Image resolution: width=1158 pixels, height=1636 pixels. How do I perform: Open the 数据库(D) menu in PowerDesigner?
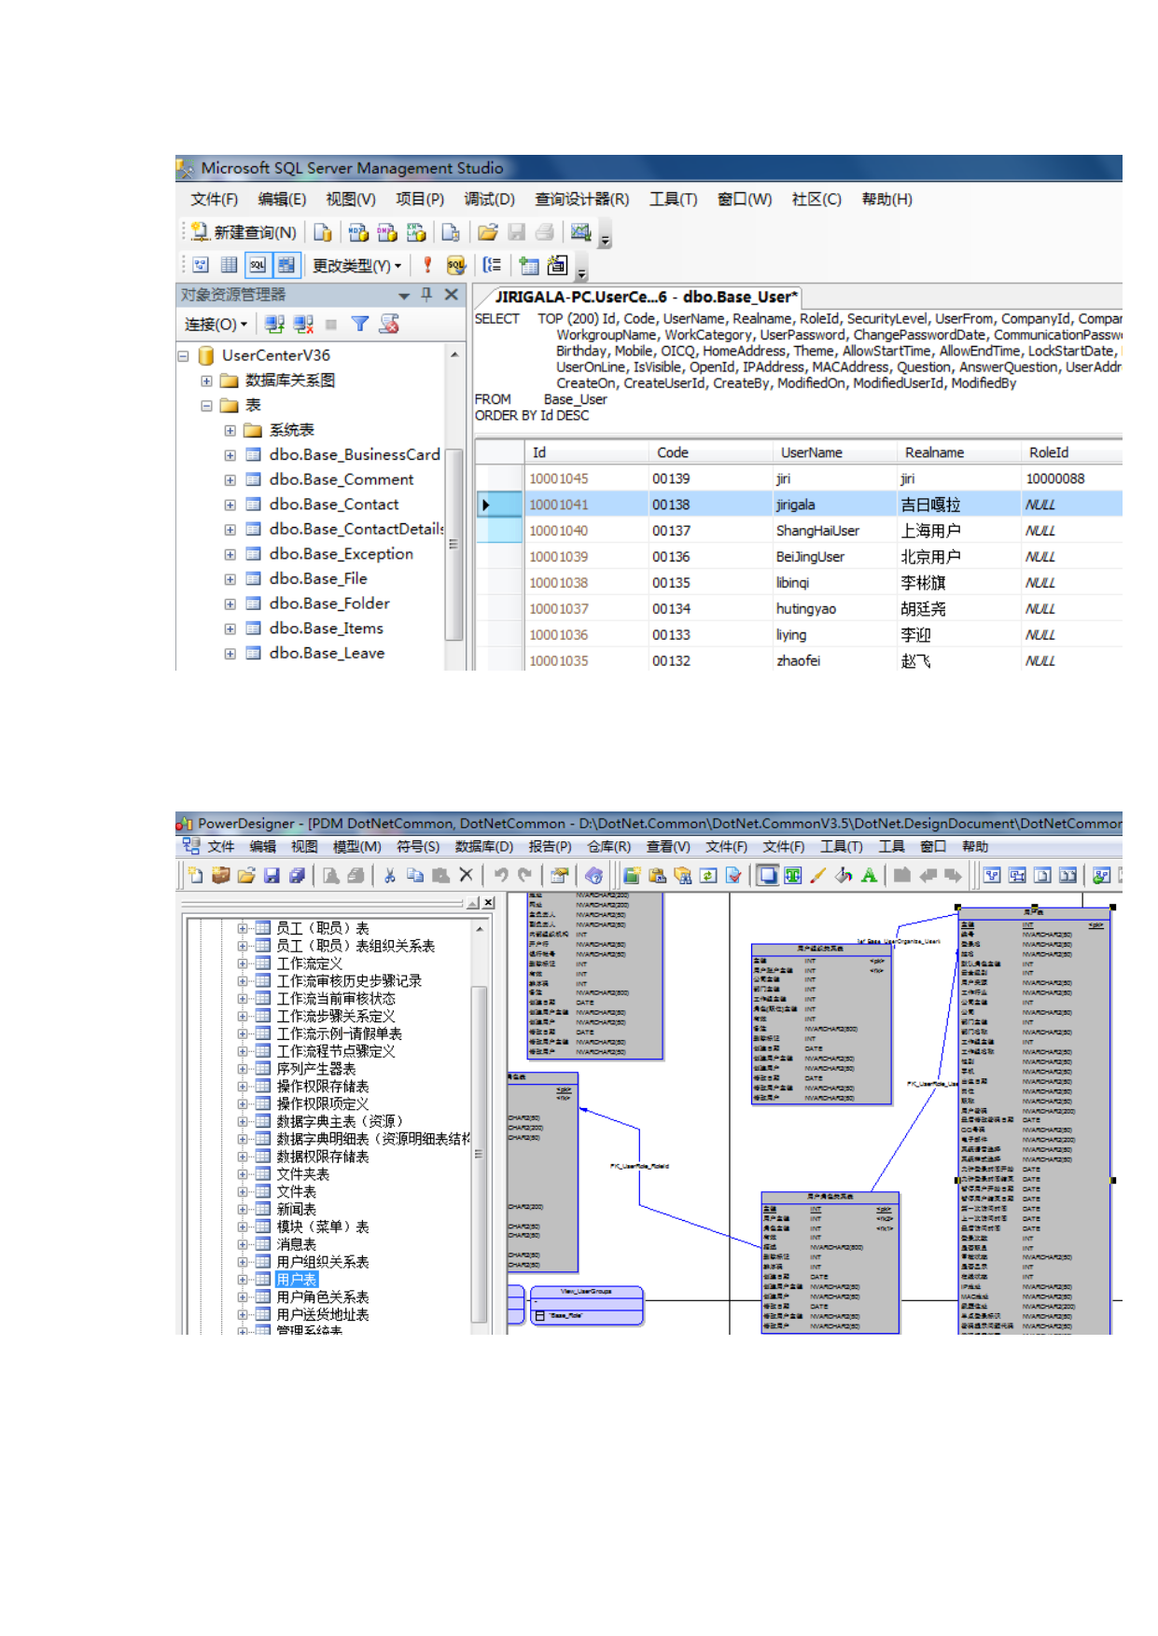[x=483, y=847]
